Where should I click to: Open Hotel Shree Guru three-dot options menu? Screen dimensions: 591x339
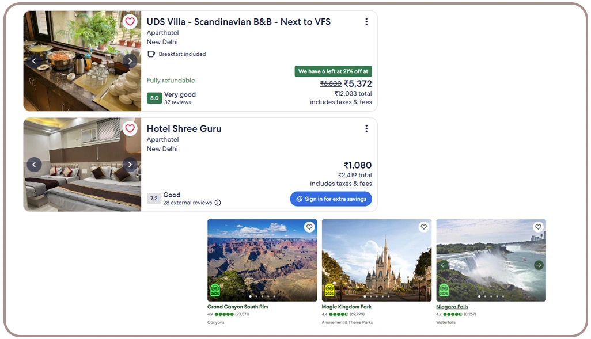coord(366,129)
